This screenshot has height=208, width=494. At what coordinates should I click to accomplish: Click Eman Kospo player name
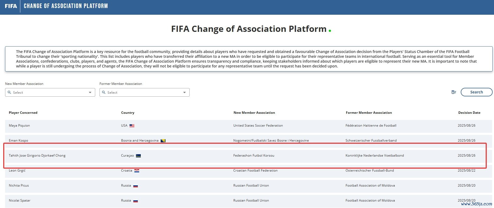click(x=19, y=141)
